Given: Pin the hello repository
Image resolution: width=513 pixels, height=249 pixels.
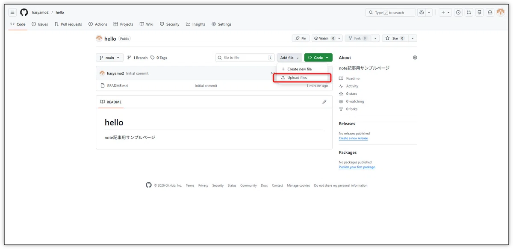Looking at the screenshot, I should (x=301, y=38).
